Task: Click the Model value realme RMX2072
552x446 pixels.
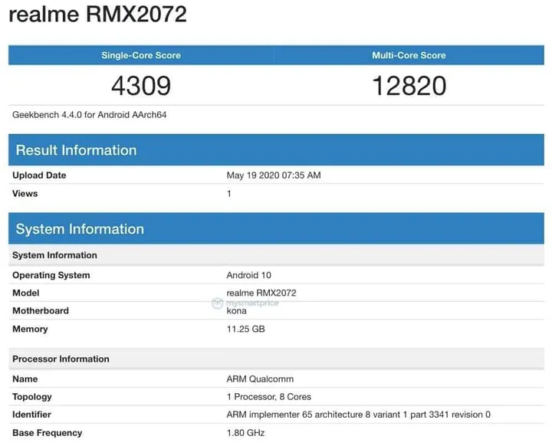Action: pyautogui.click(x=261, y=293)
